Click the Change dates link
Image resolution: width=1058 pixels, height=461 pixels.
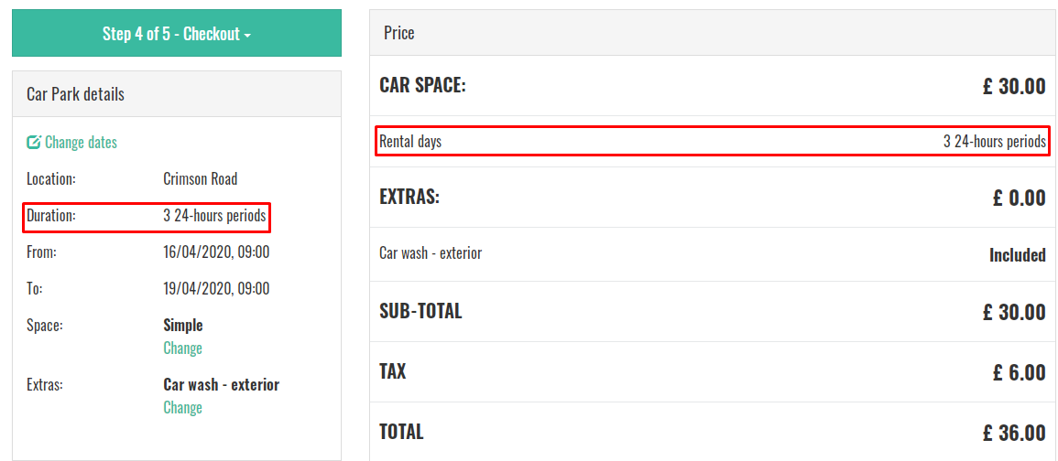[x=71, y=142]
